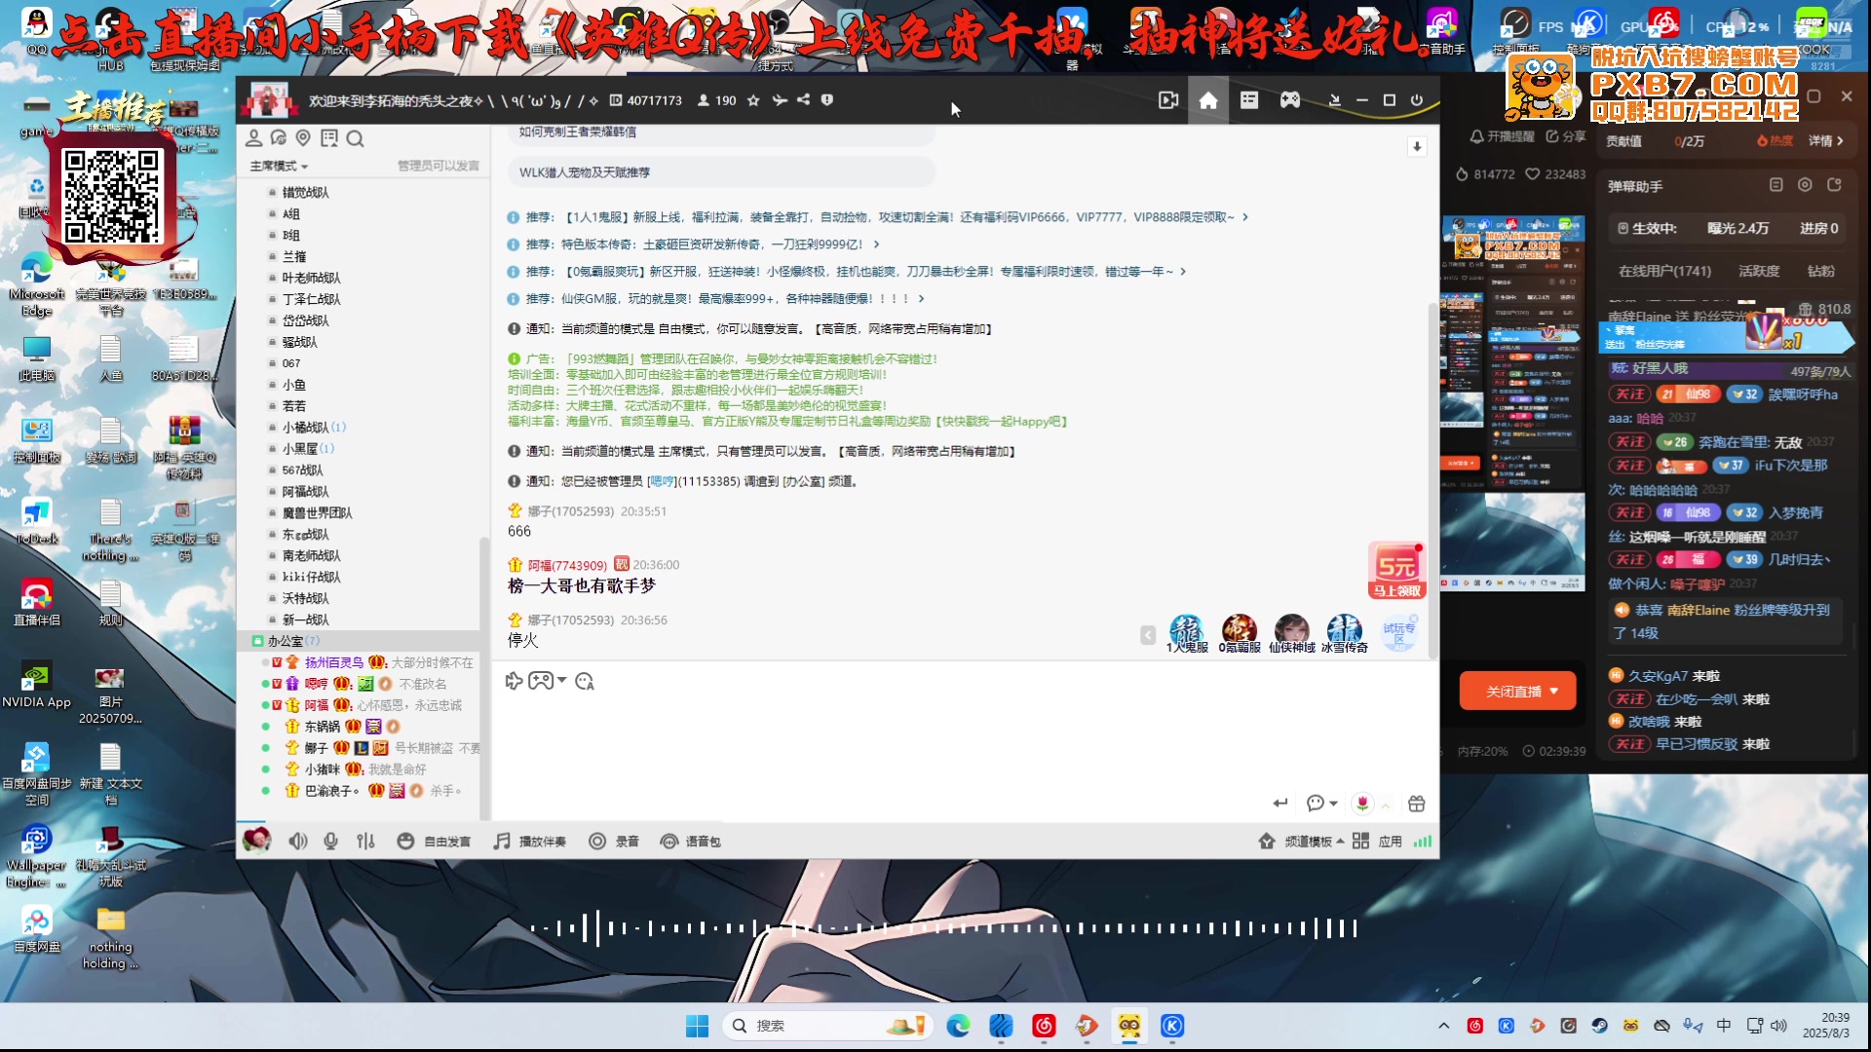Favorite the channel with the star icon

click(x=753, y=100)
